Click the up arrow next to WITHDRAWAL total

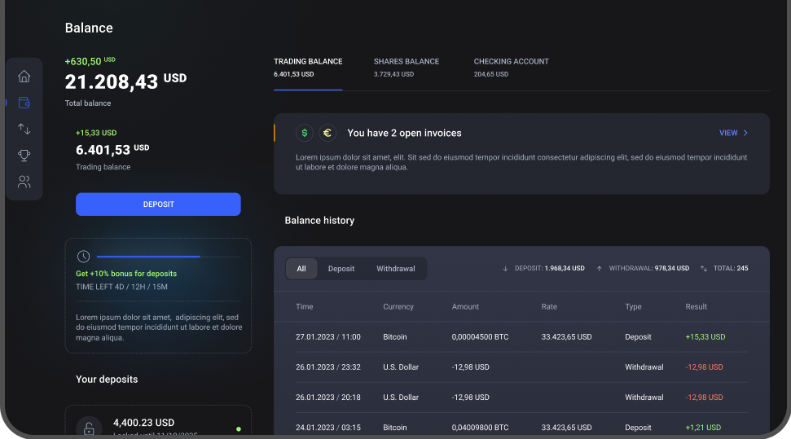tap(600, 269)
